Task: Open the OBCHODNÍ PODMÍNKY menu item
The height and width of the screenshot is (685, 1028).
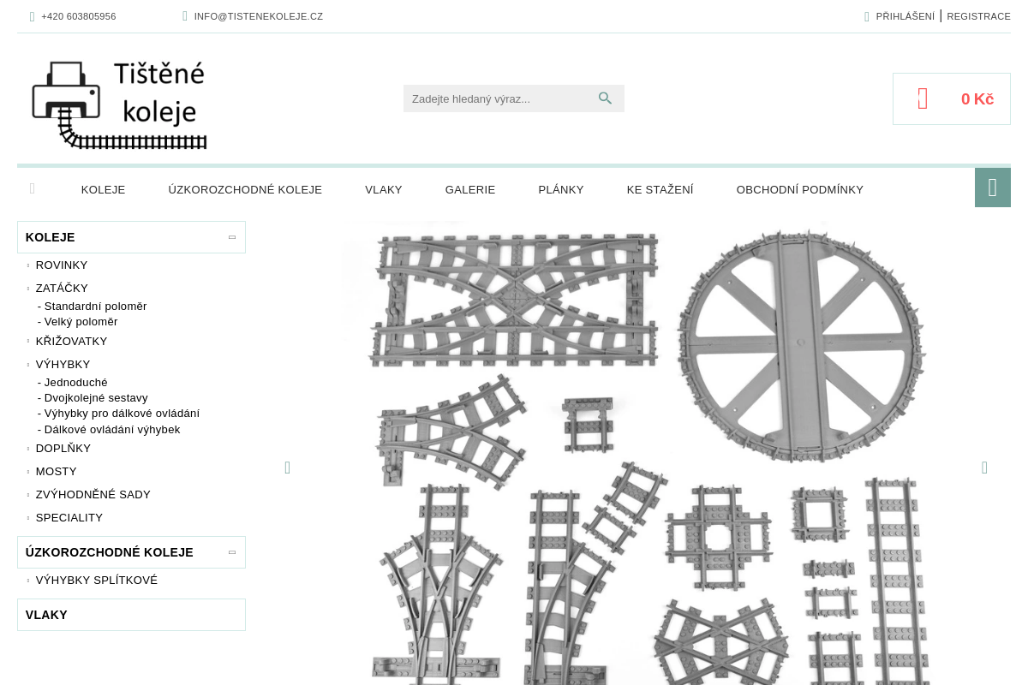Action: point(800,189)
